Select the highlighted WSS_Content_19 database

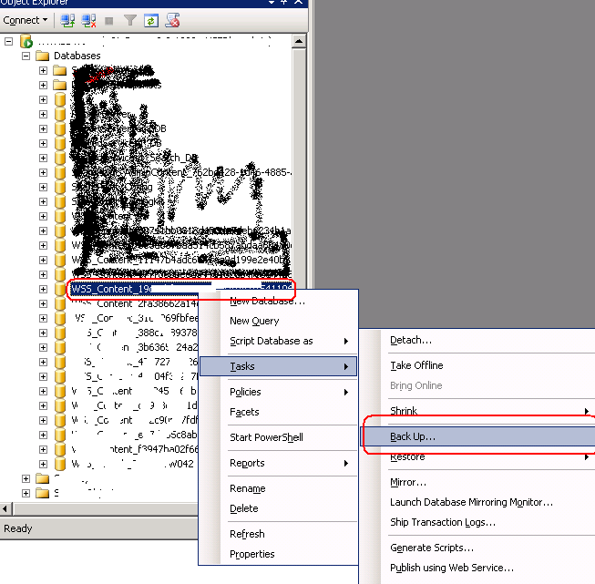[181, 289]
